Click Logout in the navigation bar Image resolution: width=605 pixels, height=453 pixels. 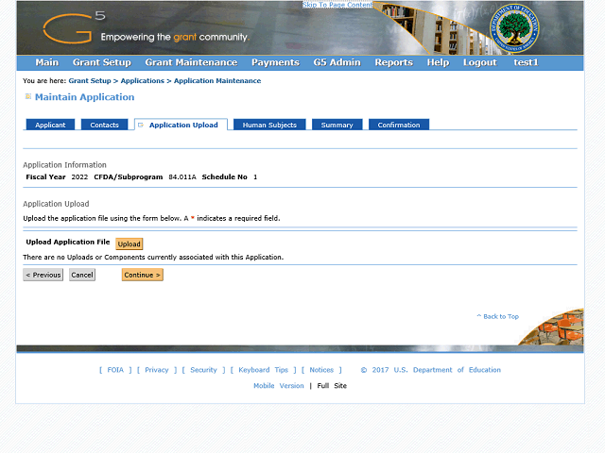tap(480, 62)
